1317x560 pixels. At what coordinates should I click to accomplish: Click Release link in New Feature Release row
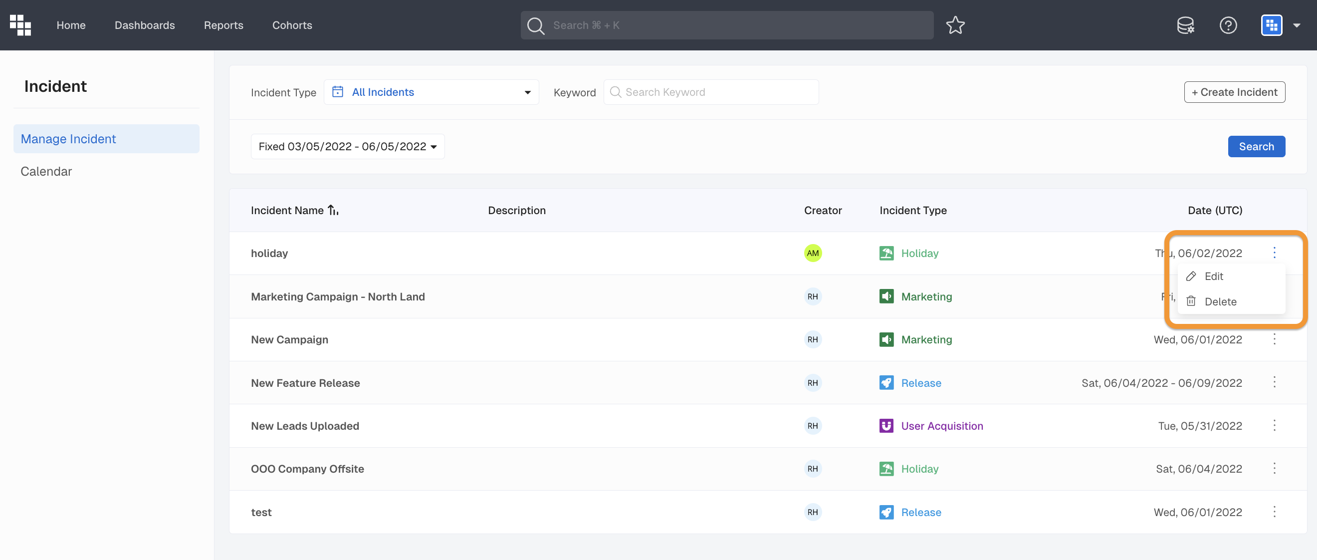click(x=921, y=383)
